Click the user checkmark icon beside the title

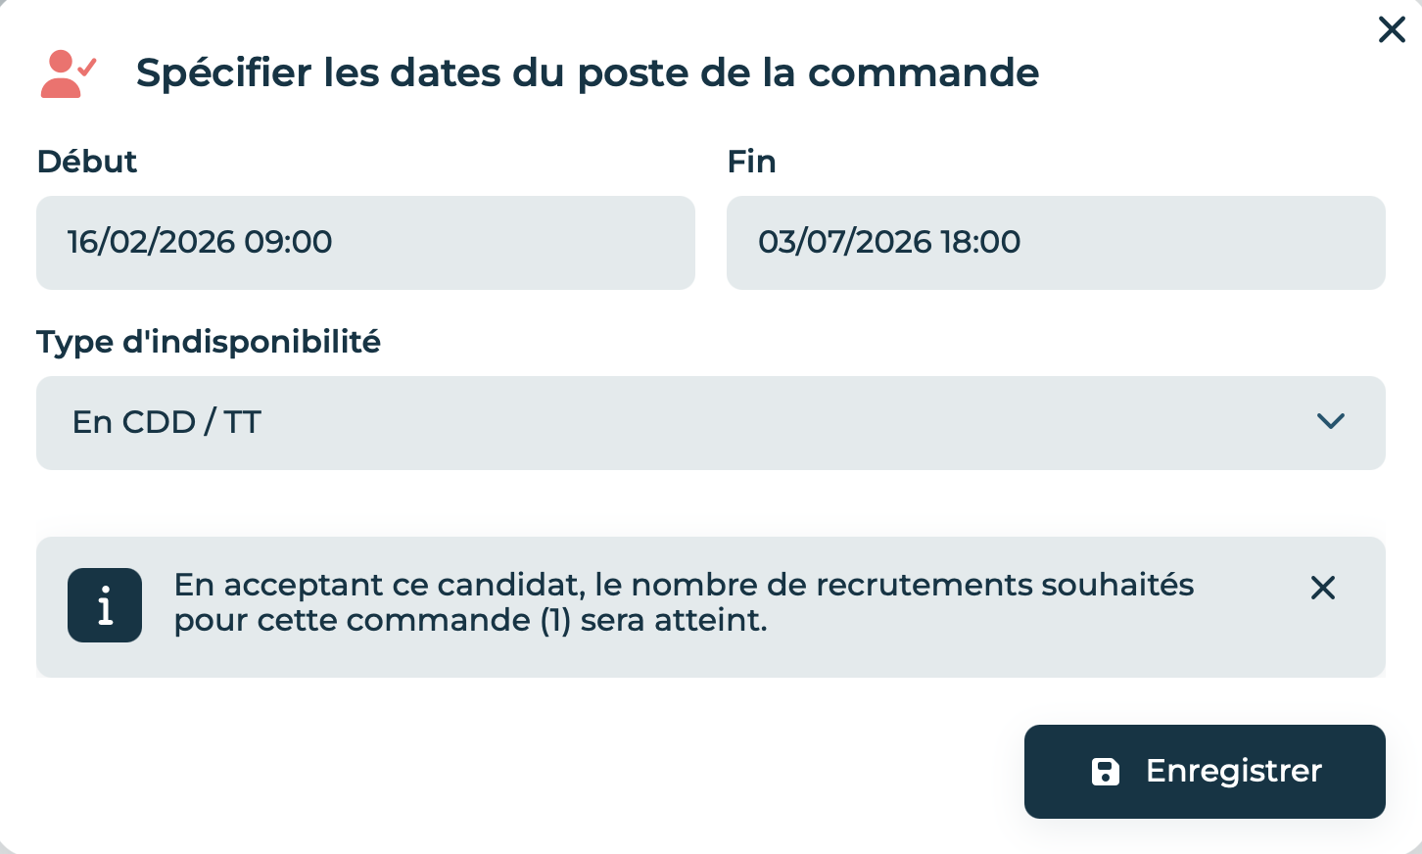(x=69, y=74)
